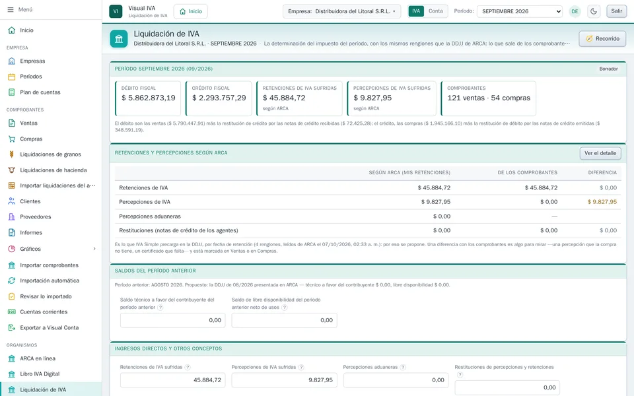This screenshot has width=634, height=396.
Task: Click the Salir button
Action: coord(616,11)
